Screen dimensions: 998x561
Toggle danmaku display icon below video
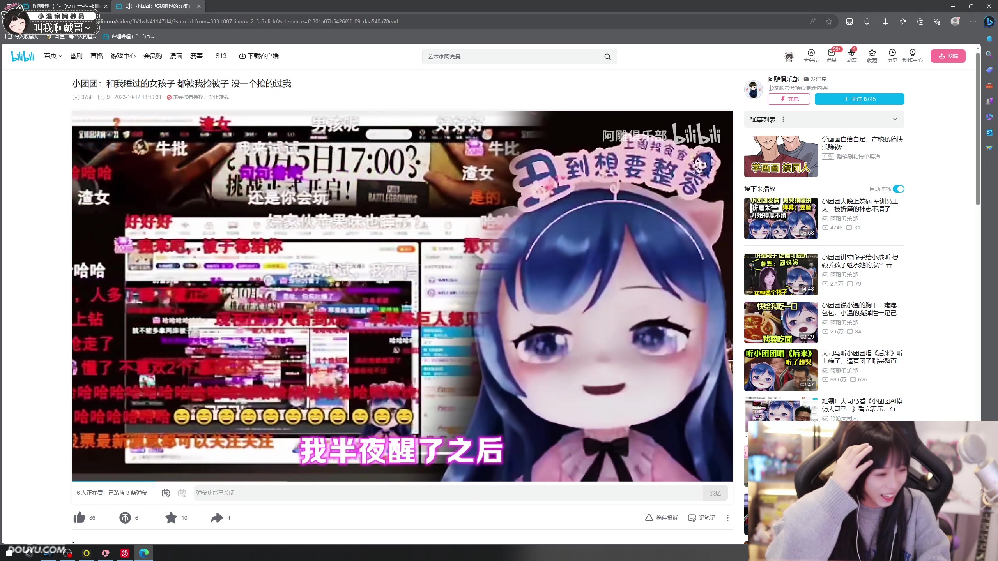(166, 493)
